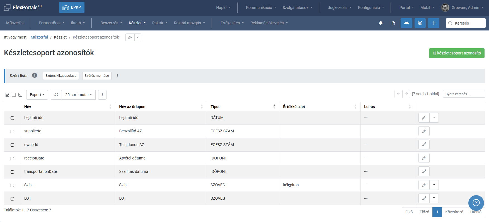Check the transportationDate row checkbox
This screenshot has height=222, width=489.
tap(12, 172)
